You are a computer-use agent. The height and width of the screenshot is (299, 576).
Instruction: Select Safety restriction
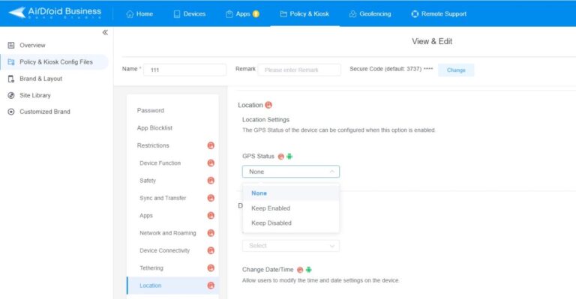(x=148, y=181)
